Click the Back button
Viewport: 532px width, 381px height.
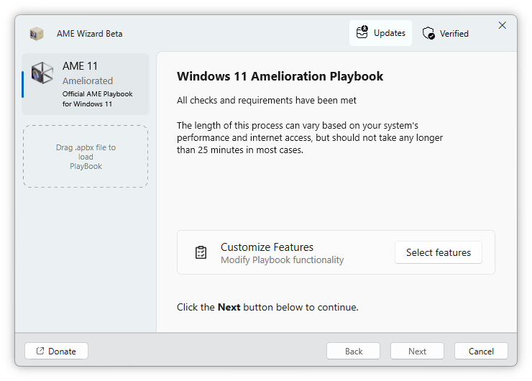[353, 351]
